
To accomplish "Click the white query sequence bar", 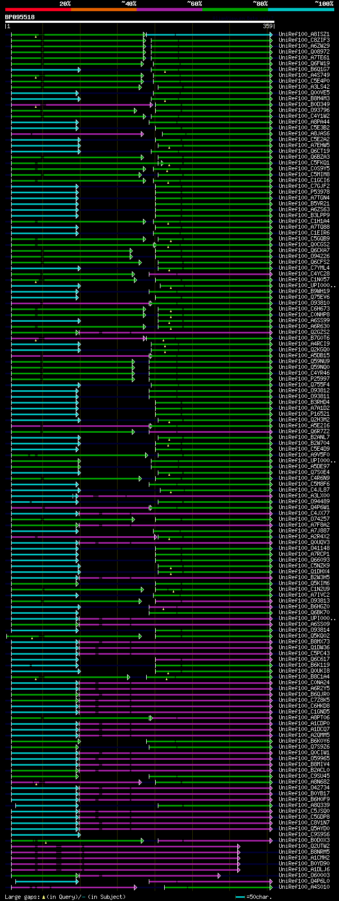I will (140, 22).
